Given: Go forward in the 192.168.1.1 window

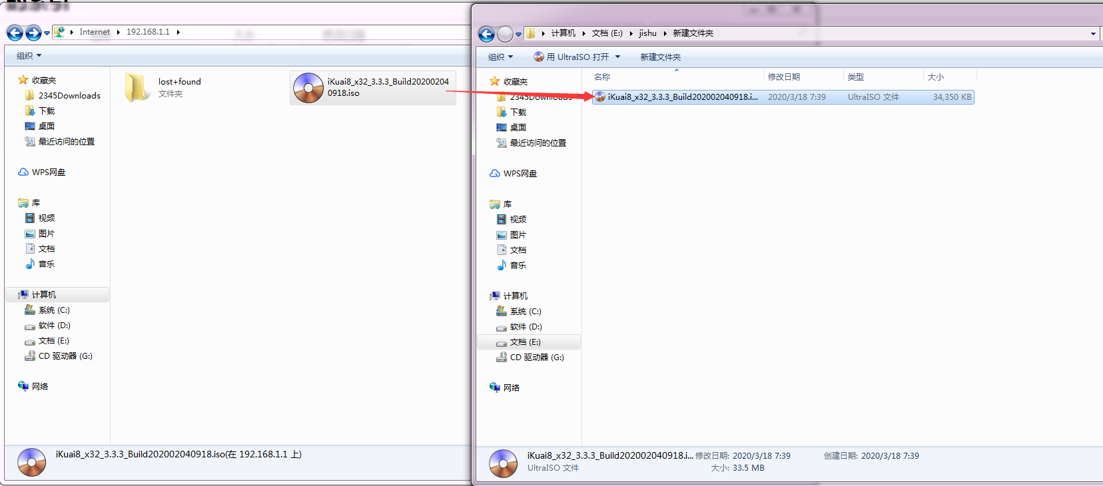Looking at the screenshot, I should point(33,33).
